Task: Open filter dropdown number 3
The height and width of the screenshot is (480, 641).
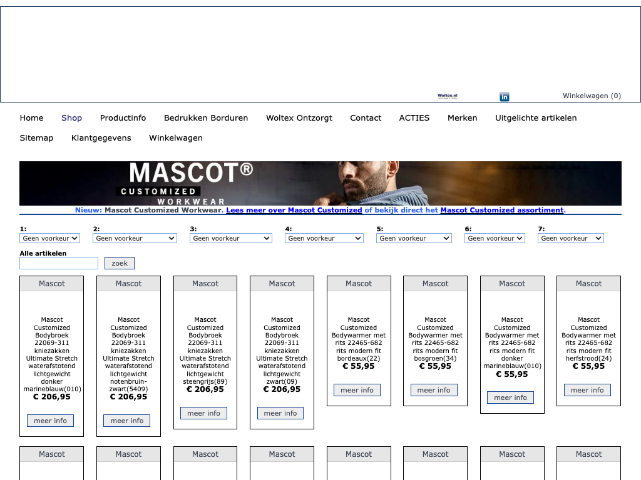Action: click(x=230, y=238)
